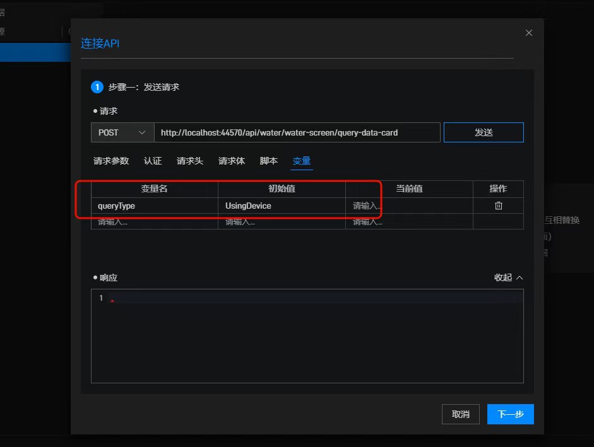Switch to the 请求参数 tab
The width and height of the screenshot is (594, 447).
(x=111, y=161)
